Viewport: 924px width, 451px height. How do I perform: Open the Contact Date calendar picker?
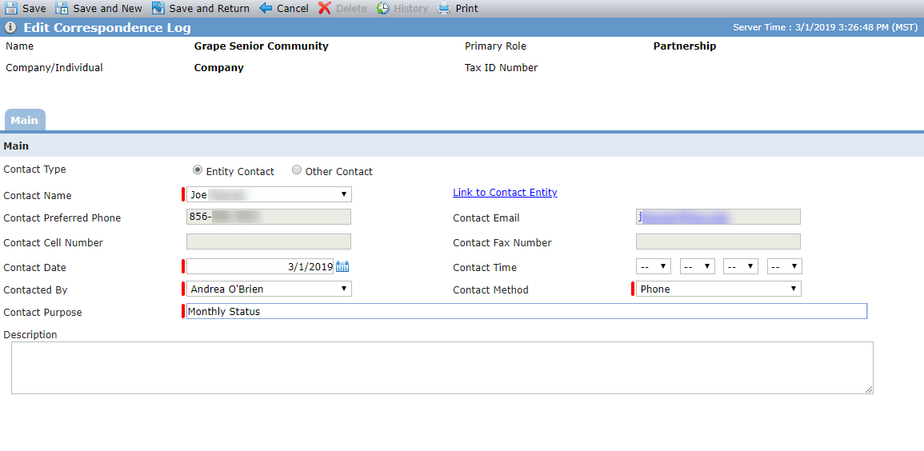[342, 267]
